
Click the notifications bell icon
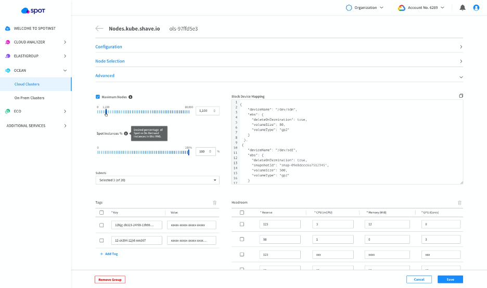(463, 8)
